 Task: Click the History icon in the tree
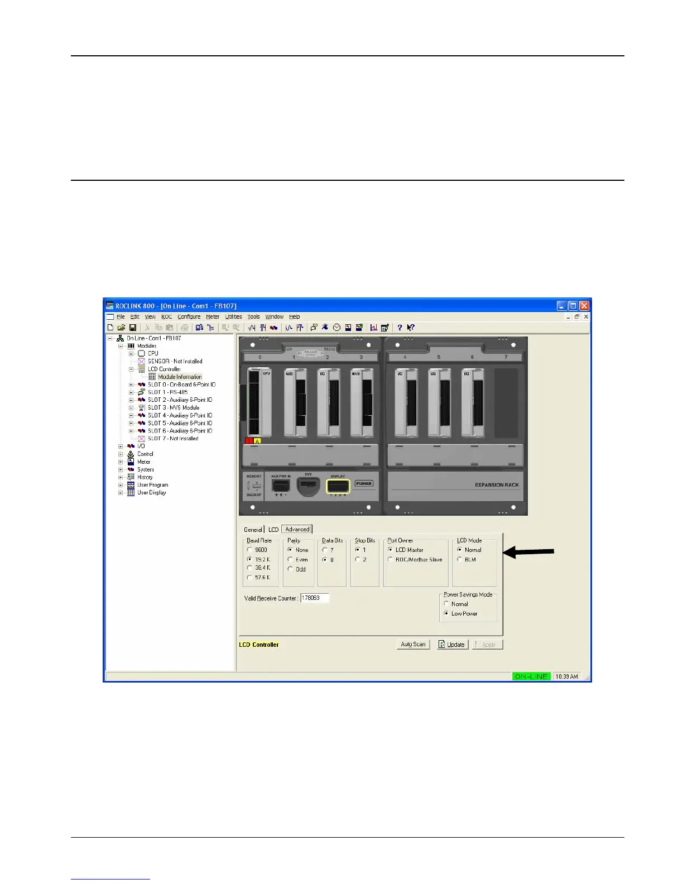coord(131,477)
